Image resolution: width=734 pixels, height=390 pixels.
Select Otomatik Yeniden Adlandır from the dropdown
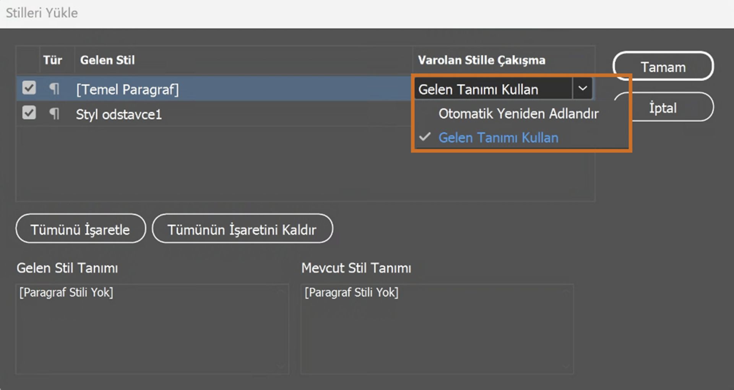[519, 114]
